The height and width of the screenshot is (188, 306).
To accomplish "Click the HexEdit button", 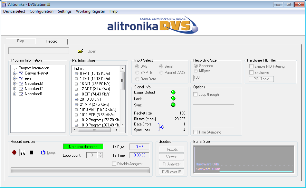I will coord(171,149).
